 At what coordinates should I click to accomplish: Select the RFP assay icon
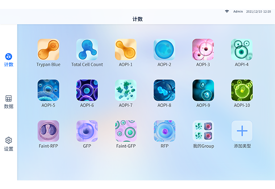[164, 131]
